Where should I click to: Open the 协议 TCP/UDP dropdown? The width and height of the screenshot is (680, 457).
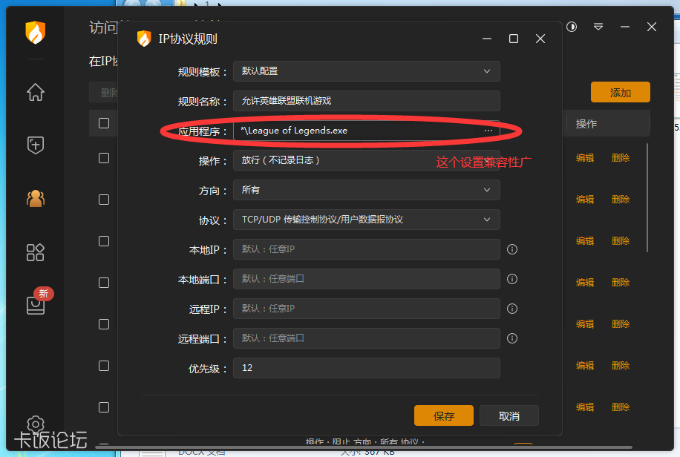(366, 220)
